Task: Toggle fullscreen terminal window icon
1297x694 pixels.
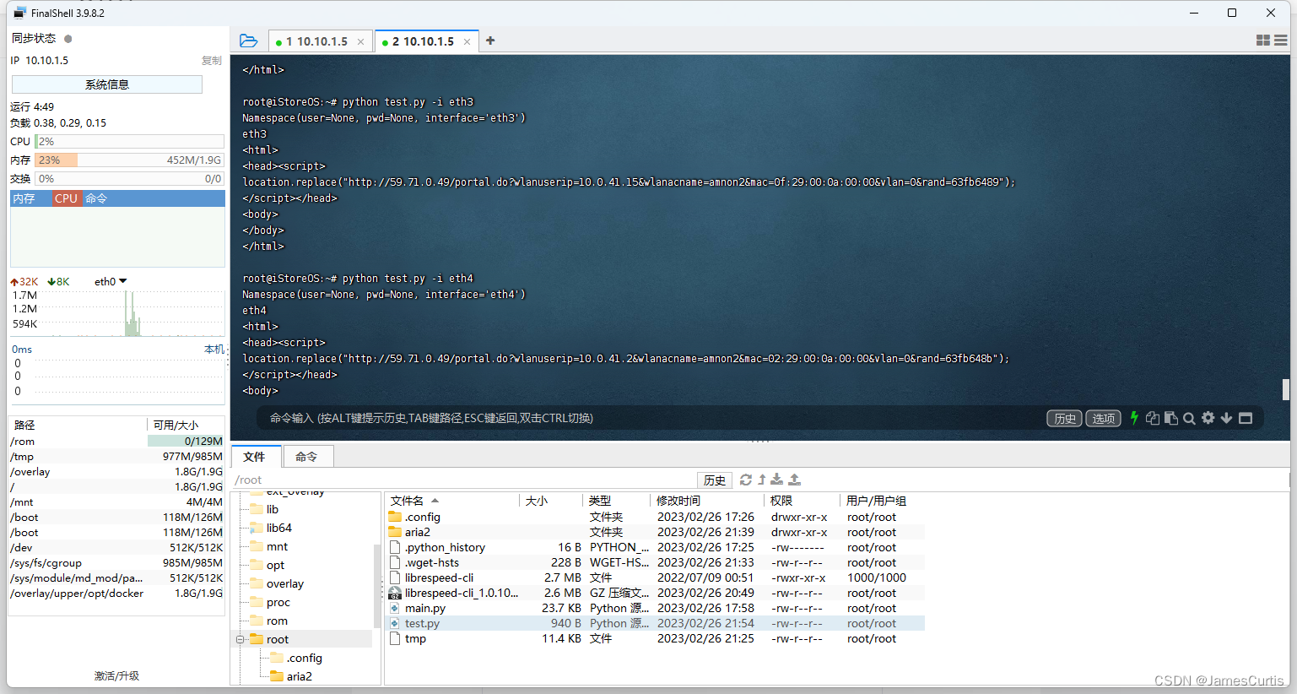Action: pyautogui.click(x=1246, y=418)
